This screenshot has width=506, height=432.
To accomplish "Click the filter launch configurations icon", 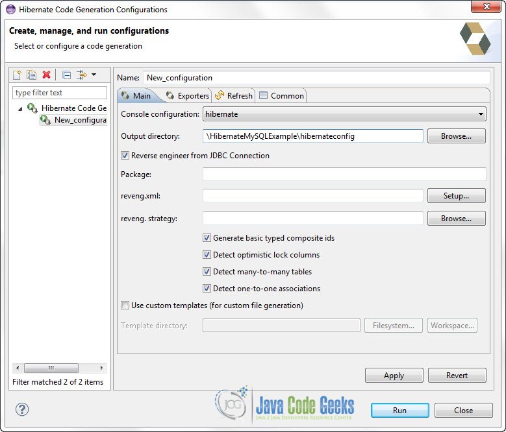I will pos(82,75).
